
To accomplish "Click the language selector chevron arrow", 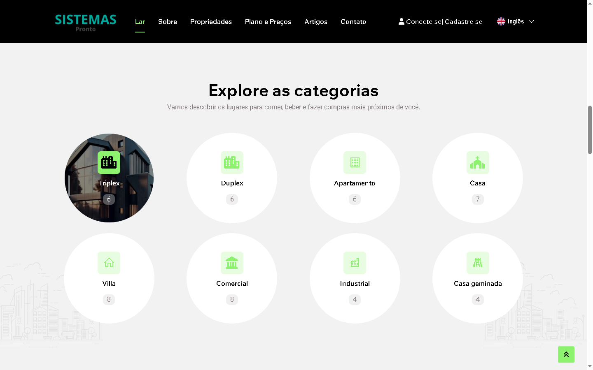I will (532, 21).
